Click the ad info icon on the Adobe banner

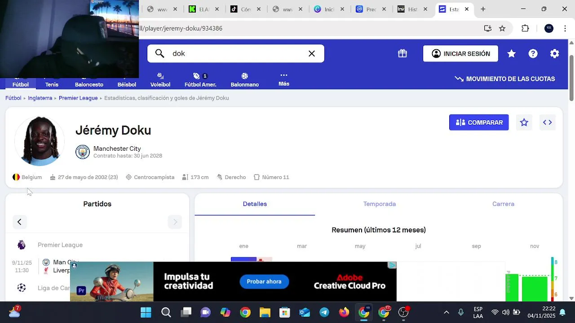click(x=392, y=265)
